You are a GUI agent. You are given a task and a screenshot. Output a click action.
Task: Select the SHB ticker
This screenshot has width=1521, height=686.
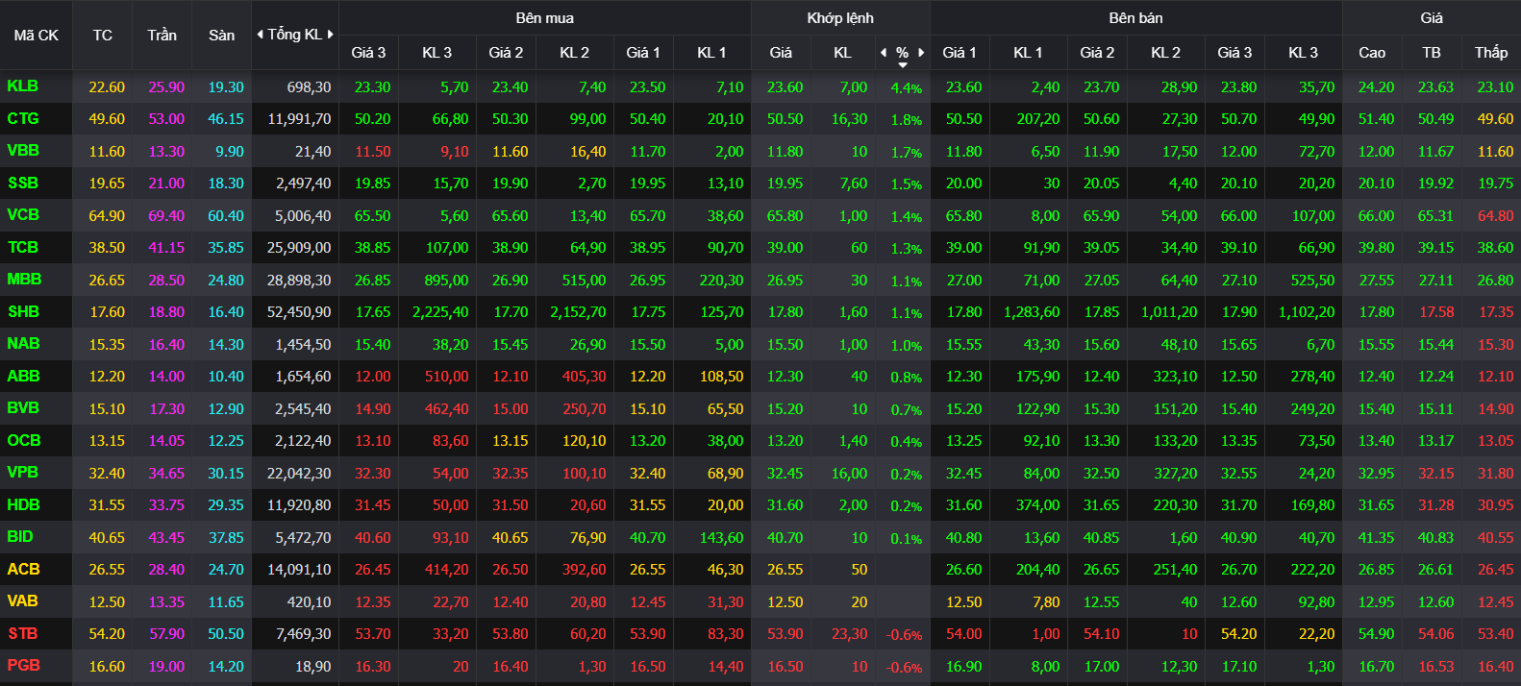pos(23,312)
